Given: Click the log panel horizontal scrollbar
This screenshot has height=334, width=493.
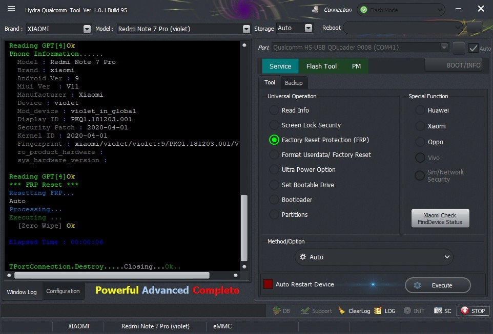Looking at the screenshot, I should pyautogui.click(x=112, y=275).
